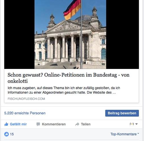Click the speech bubble comment icon
Viewport: 144px width, 141px height.
38,124
